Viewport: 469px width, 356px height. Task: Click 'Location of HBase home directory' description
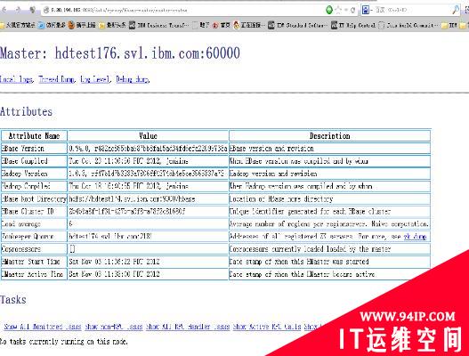(x=329, y=198)
